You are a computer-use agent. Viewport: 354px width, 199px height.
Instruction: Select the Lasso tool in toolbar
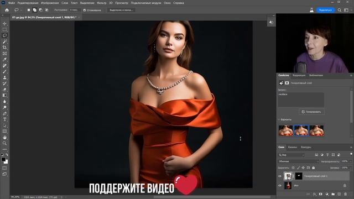click(x=4, y=35)
